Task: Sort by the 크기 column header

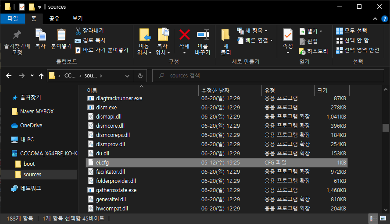Action: (x=332, y=91)
